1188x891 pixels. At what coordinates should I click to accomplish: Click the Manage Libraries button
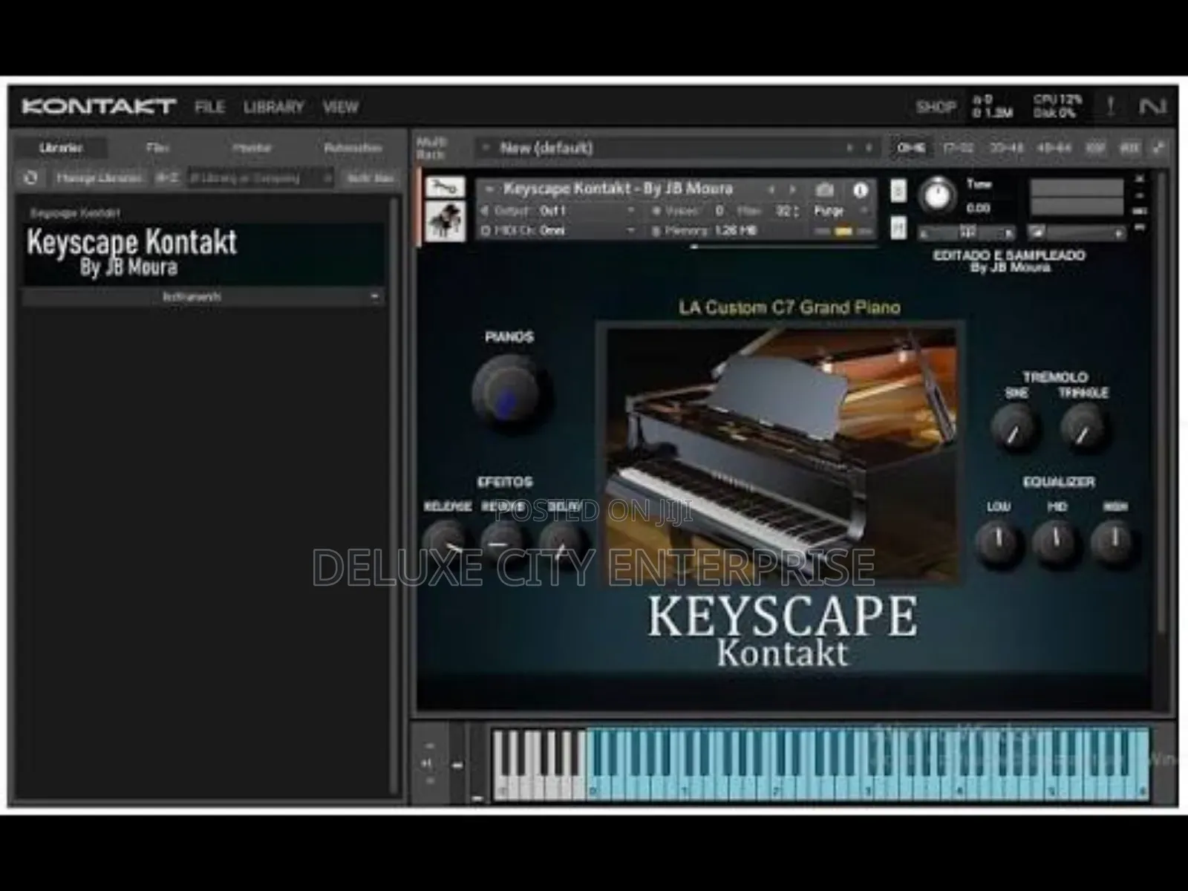pos(99,178)
